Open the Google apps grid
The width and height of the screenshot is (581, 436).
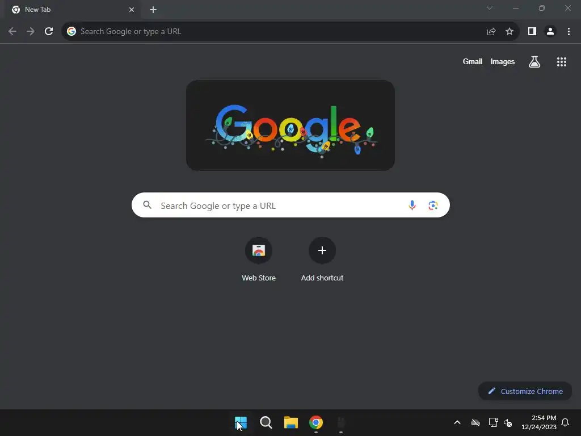point(561,61)
